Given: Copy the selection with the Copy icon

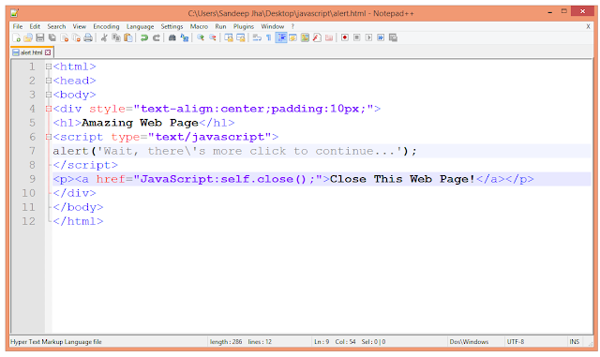Looking at the screenshot, I should coord(116,37).
